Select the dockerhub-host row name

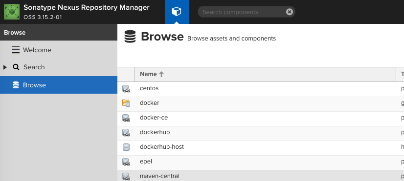pyautogui.click(x=162, y=147)
